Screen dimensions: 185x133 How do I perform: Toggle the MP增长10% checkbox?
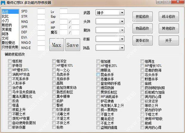pos(142,66)
